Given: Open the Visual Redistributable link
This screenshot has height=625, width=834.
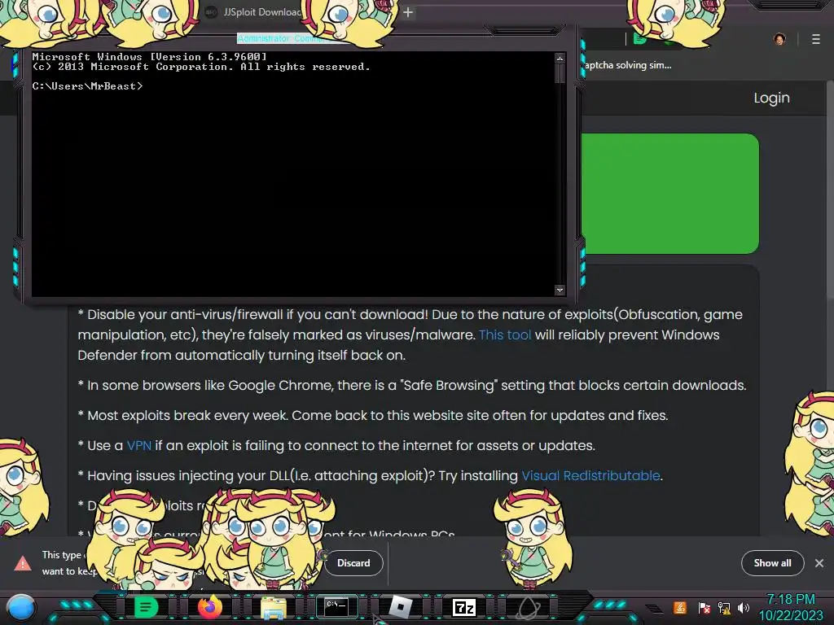Looking at the screenshot, I should (590, 475).
